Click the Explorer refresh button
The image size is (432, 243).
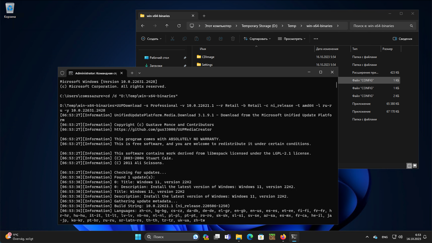click(x=179, y=26)
